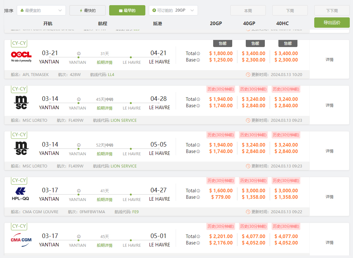Open 船期详情 in the HPL-QQ row
Viewport: 353px width, 258px height.
(105, 200)
